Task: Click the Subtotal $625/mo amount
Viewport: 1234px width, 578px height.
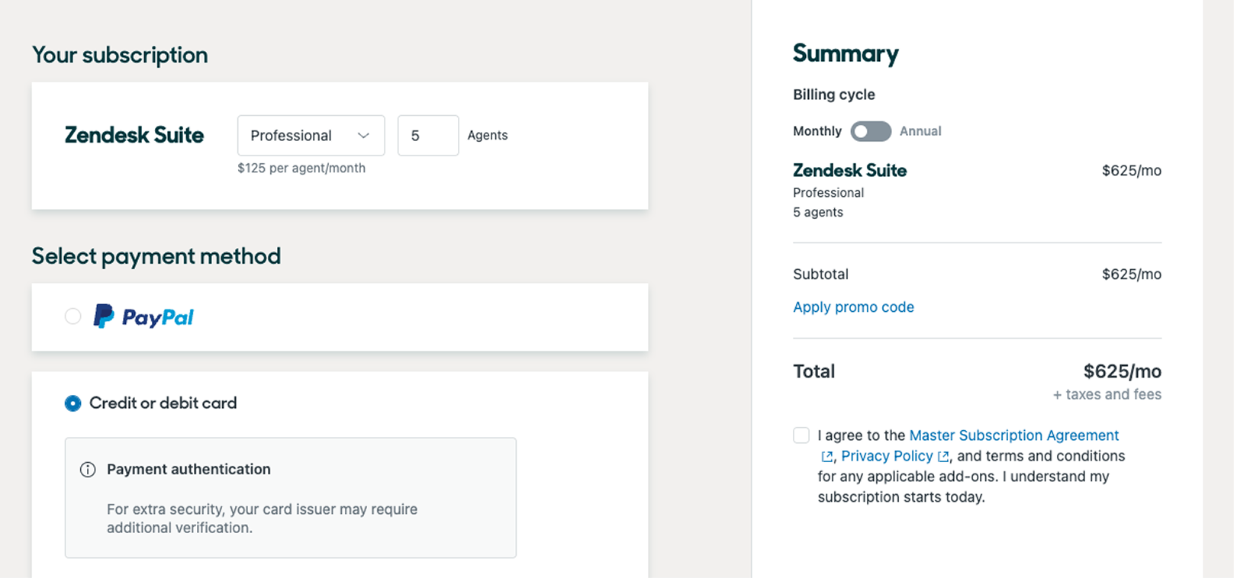Action: coord(1132,275)
